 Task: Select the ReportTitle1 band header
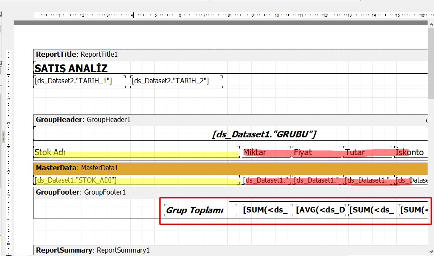point(77,55)
